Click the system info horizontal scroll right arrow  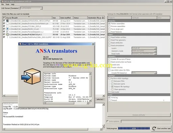(x=88, y=103)
